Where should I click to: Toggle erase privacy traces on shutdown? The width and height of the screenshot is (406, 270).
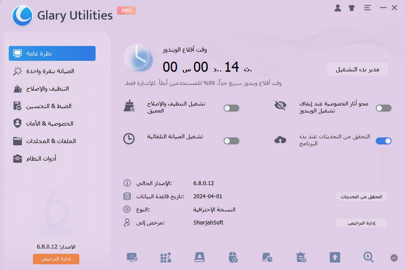pyautogui.click(x=384, y=108)
